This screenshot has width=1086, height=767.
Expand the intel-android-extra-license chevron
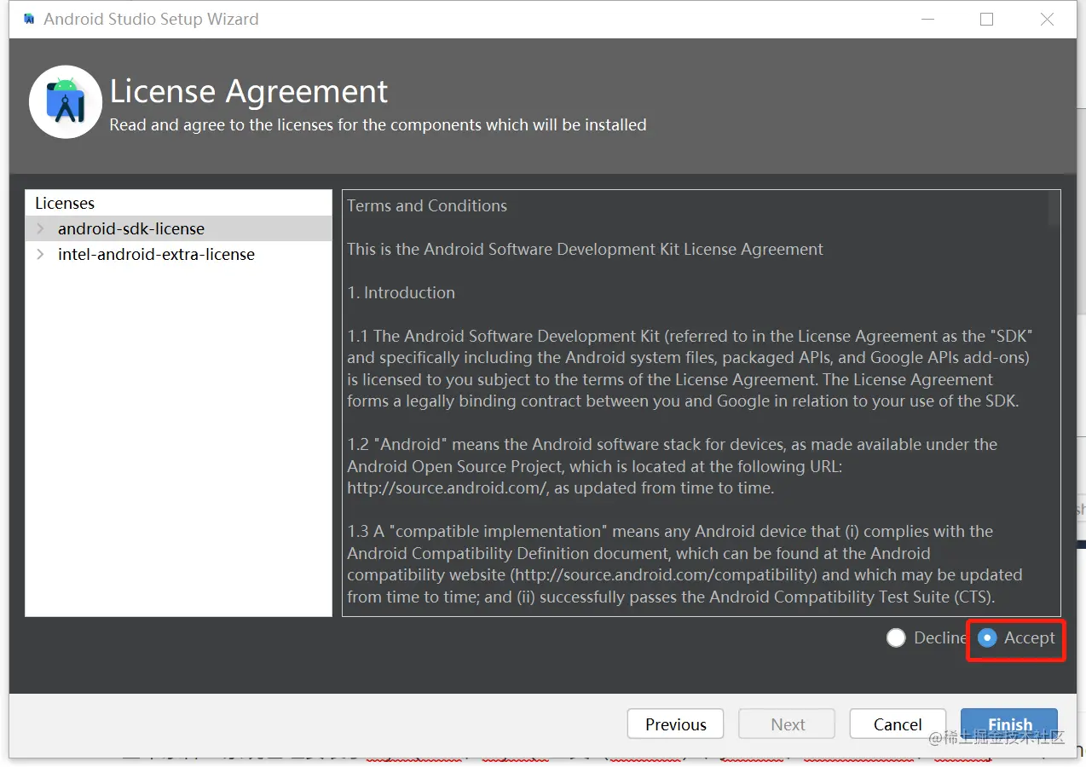point(40,254)
